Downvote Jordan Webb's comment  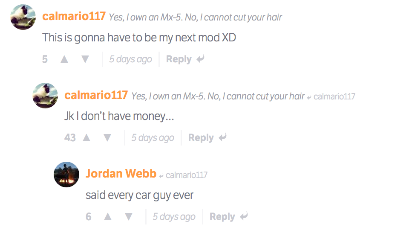(129, 217)
